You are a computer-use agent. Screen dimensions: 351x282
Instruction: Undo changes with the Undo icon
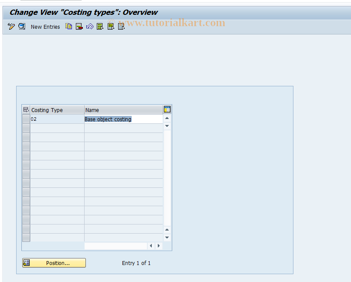point(89,27)
